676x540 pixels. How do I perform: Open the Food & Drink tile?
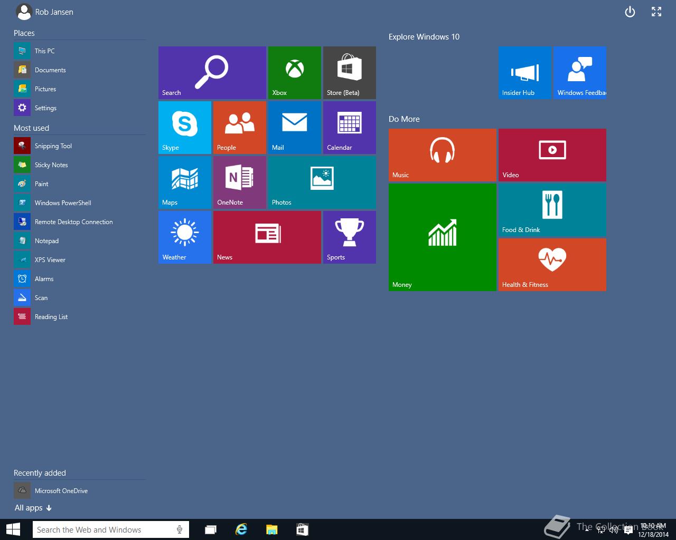click(552, 210)
